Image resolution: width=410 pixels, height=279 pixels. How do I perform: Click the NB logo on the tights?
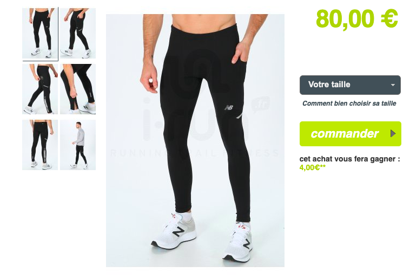229,107
